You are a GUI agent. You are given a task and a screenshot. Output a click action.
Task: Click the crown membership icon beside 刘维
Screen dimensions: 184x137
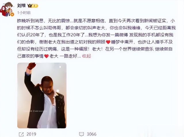point(30,6)
